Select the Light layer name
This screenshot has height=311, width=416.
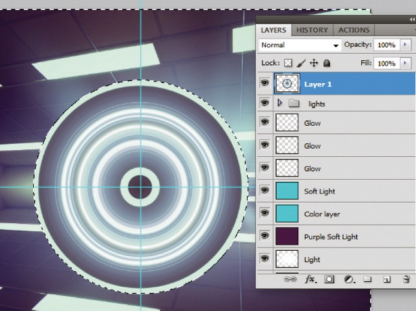point(312,260)
